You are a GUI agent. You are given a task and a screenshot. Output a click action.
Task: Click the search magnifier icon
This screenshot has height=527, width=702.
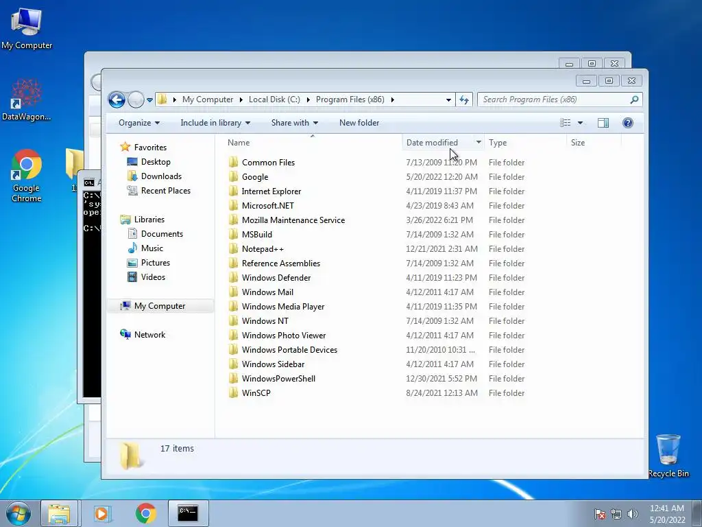(x=634, y=99)
